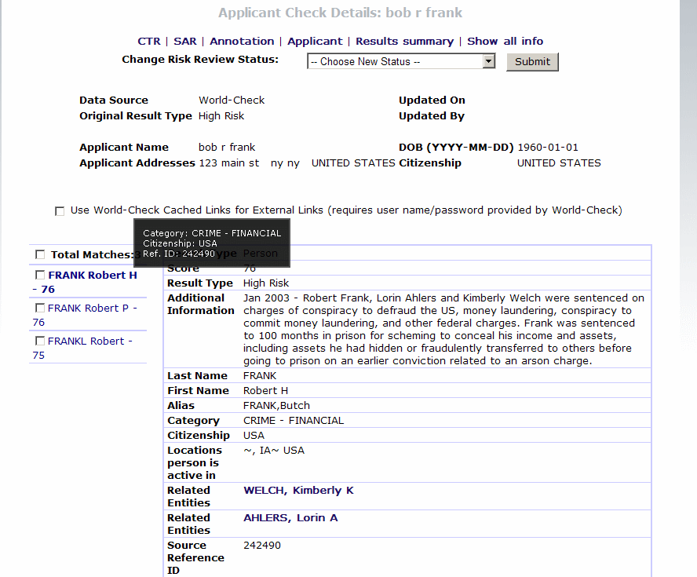Jump to the Applicant link
The width and height of the screenshot is (697, 577).
(315, 42)
